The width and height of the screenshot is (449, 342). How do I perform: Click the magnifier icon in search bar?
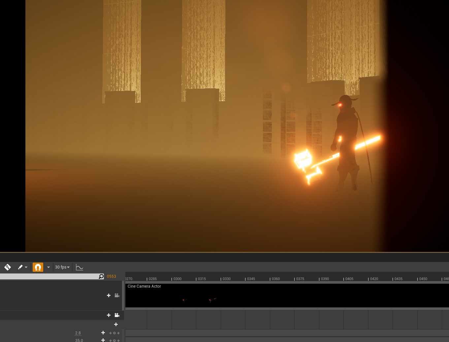tap(101, 276)
